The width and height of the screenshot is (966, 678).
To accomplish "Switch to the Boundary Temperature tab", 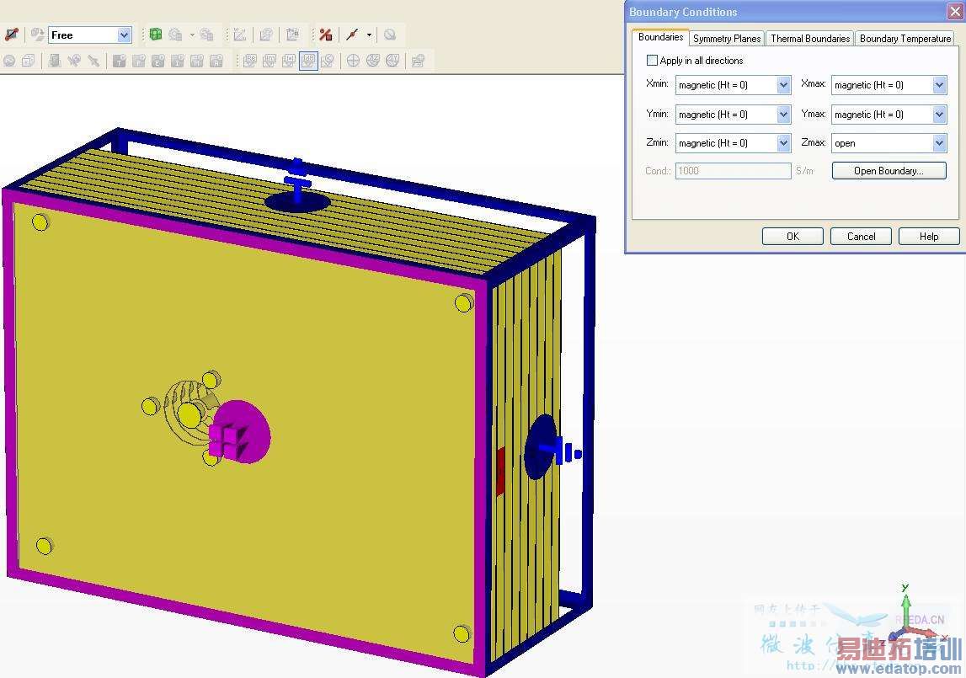I will coord(905,38).
